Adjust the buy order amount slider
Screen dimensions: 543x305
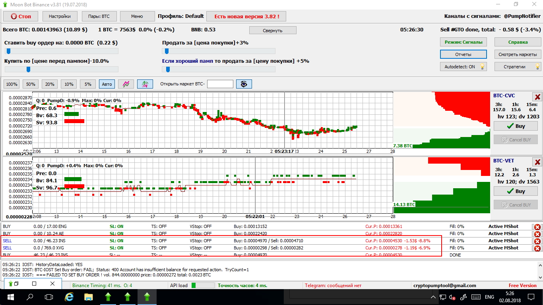(x=62, y=51)
